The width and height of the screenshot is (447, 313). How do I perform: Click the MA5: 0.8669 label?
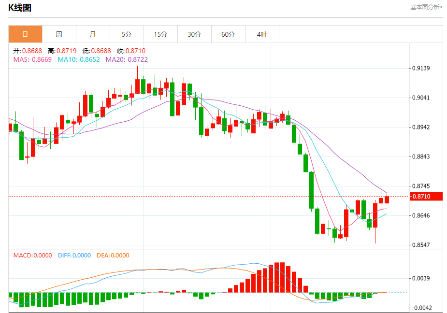pos(32,59)
